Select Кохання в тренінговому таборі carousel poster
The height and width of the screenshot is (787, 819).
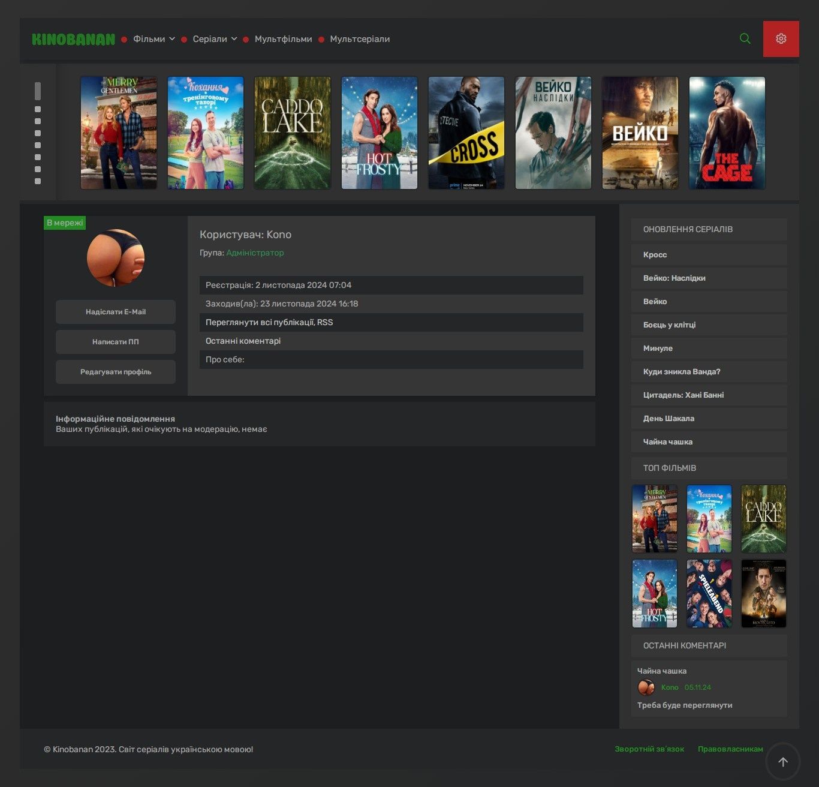click(x=206, y=133)
